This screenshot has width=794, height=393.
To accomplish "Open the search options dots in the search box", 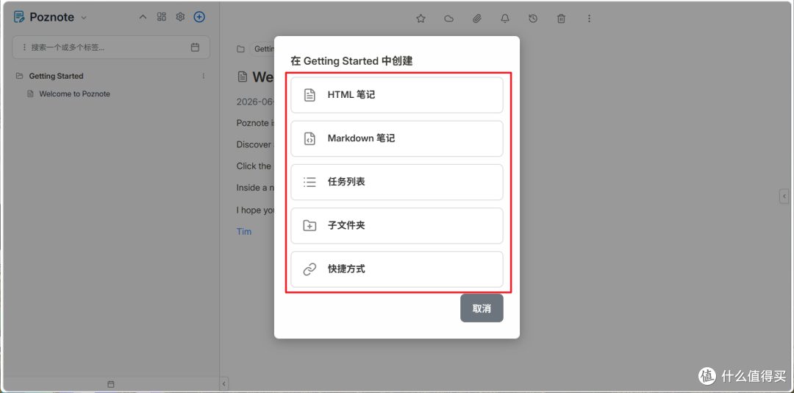I will [x=24, y=47].
